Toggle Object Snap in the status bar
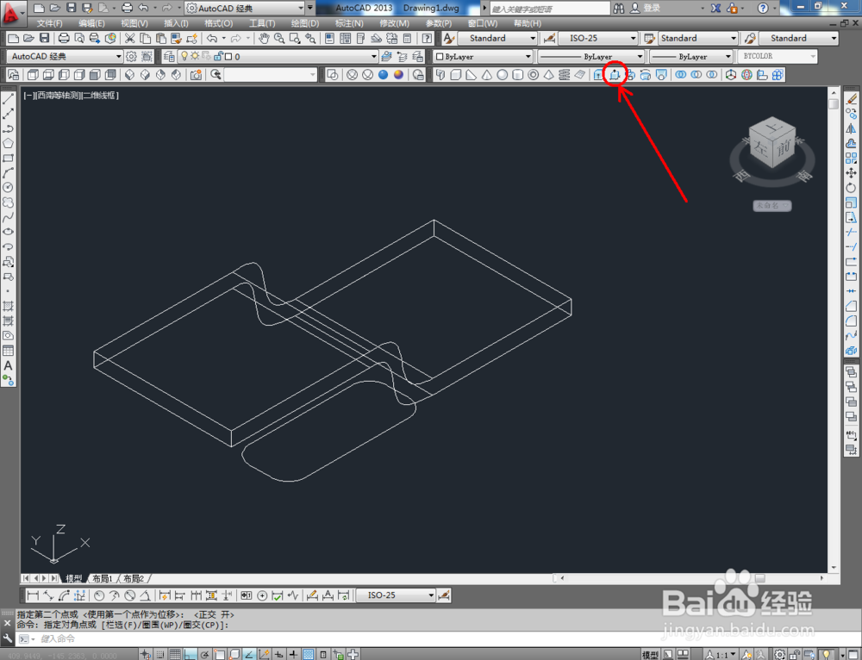 pos(219,655)
